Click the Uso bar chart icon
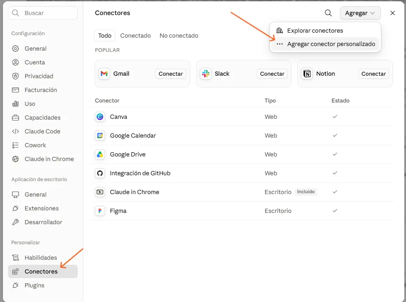 (15, 104)
